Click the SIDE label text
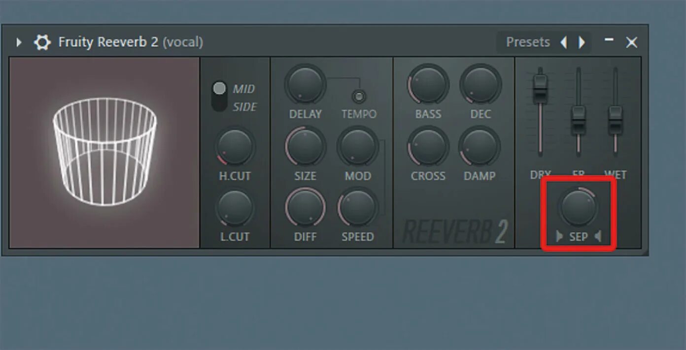686x350 pixels. tap(245, 107)
